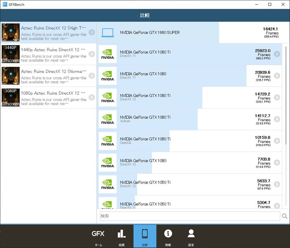Open details arrow for 14729.2 Frames result
Image resolution: width=290 pixels, height=248 pixels.
tap(277, 97)
